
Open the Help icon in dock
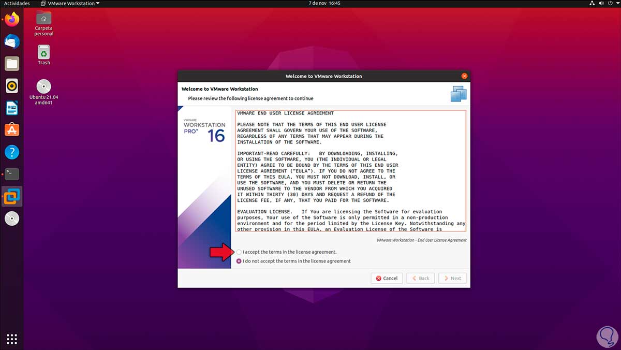(12, 152)
